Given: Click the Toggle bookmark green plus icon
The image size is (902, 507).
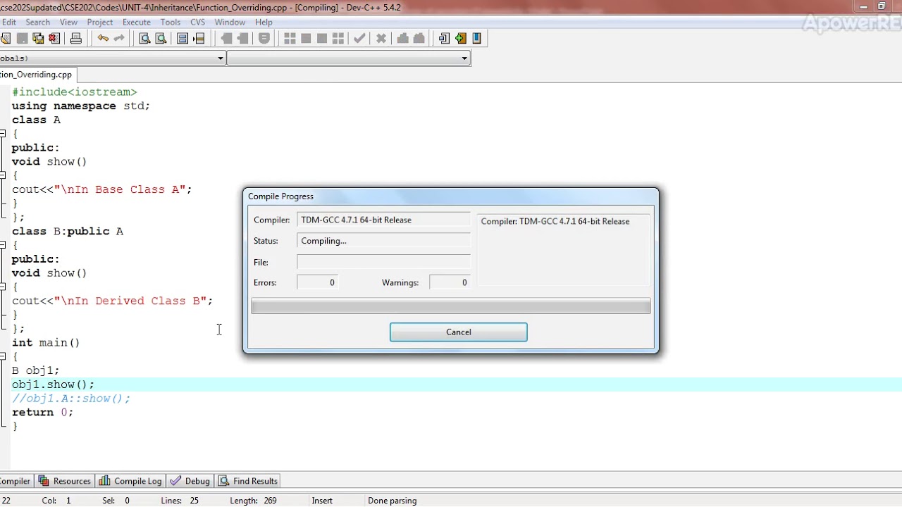Looking at the screenshot, I should (461, 38).
